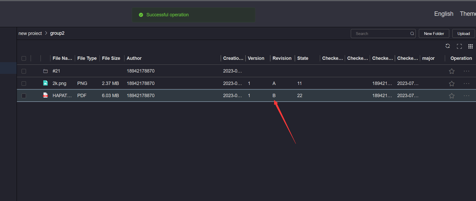Check the box for HAPAT PDF row
This screenshot has height=201, width=476.
(x=24, y=96)
